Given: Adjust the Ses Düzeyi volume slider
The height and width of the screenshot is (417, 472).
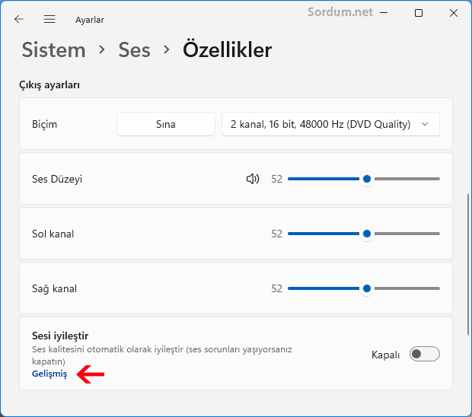Looking at the screenshot, I should pyautogui.click(x=364, y=179).
